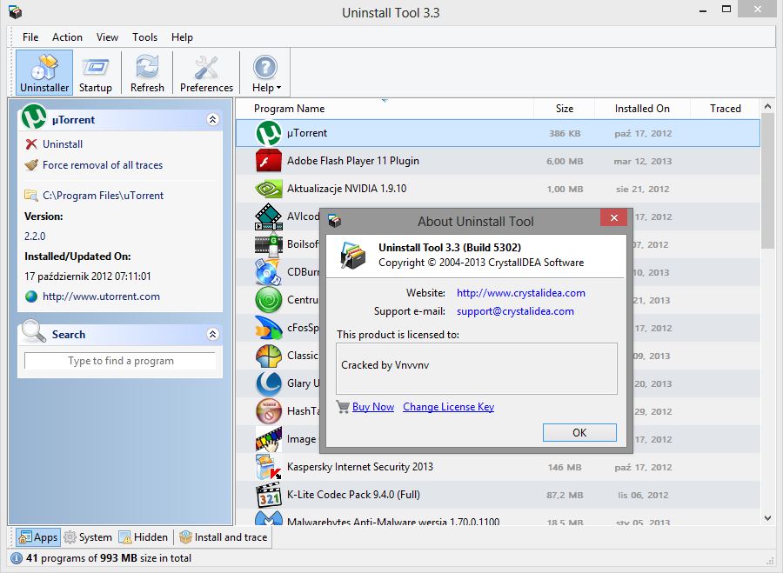Viewport: 783px width, 573px height.
Task: Click the list scroll down arrow
Action: point(767,518)
